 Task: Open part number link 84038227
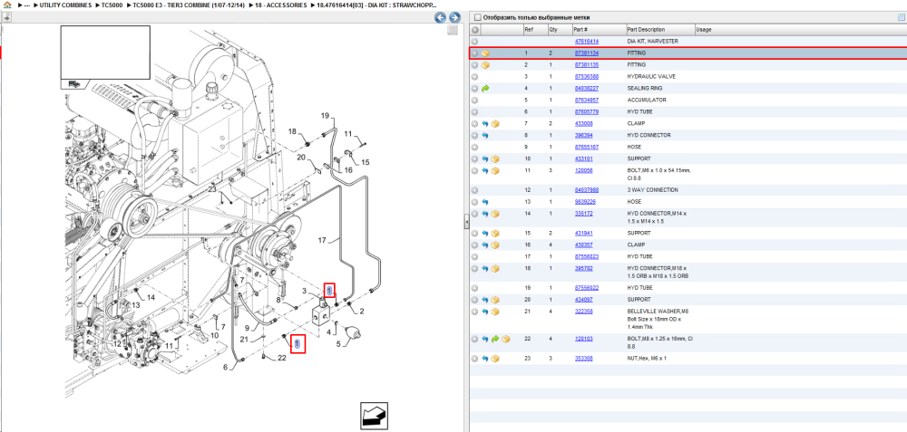[x=586, y=89]
